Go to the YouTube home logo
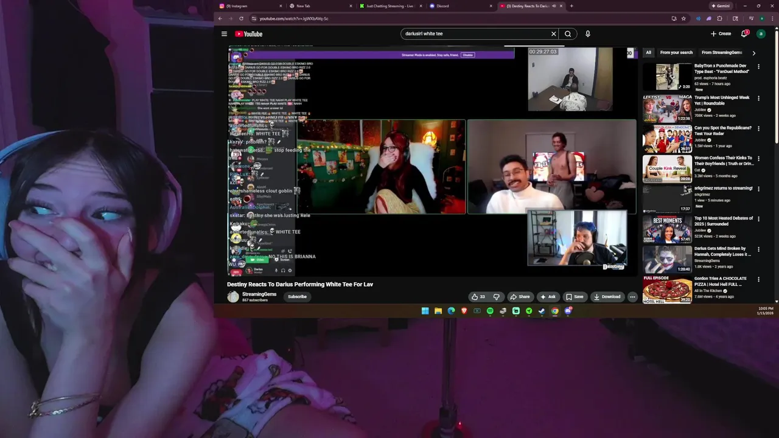The height and width of the screenshot is (438, 779). [x=248, y=34]
